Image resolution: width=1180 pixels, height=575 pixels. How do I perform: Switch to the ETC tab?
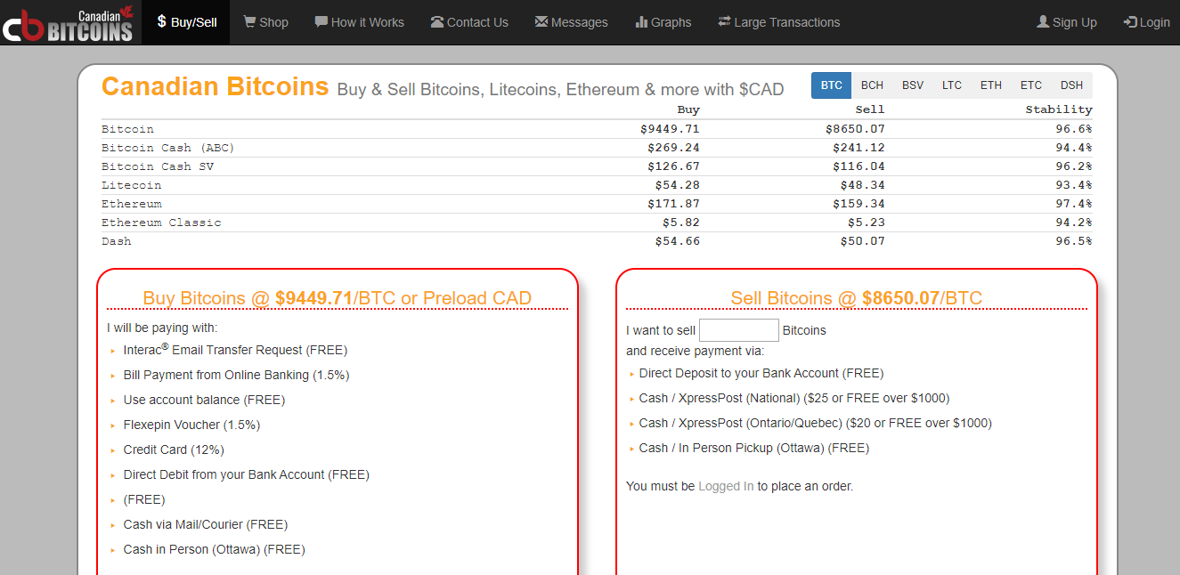tap(1031, 85)
